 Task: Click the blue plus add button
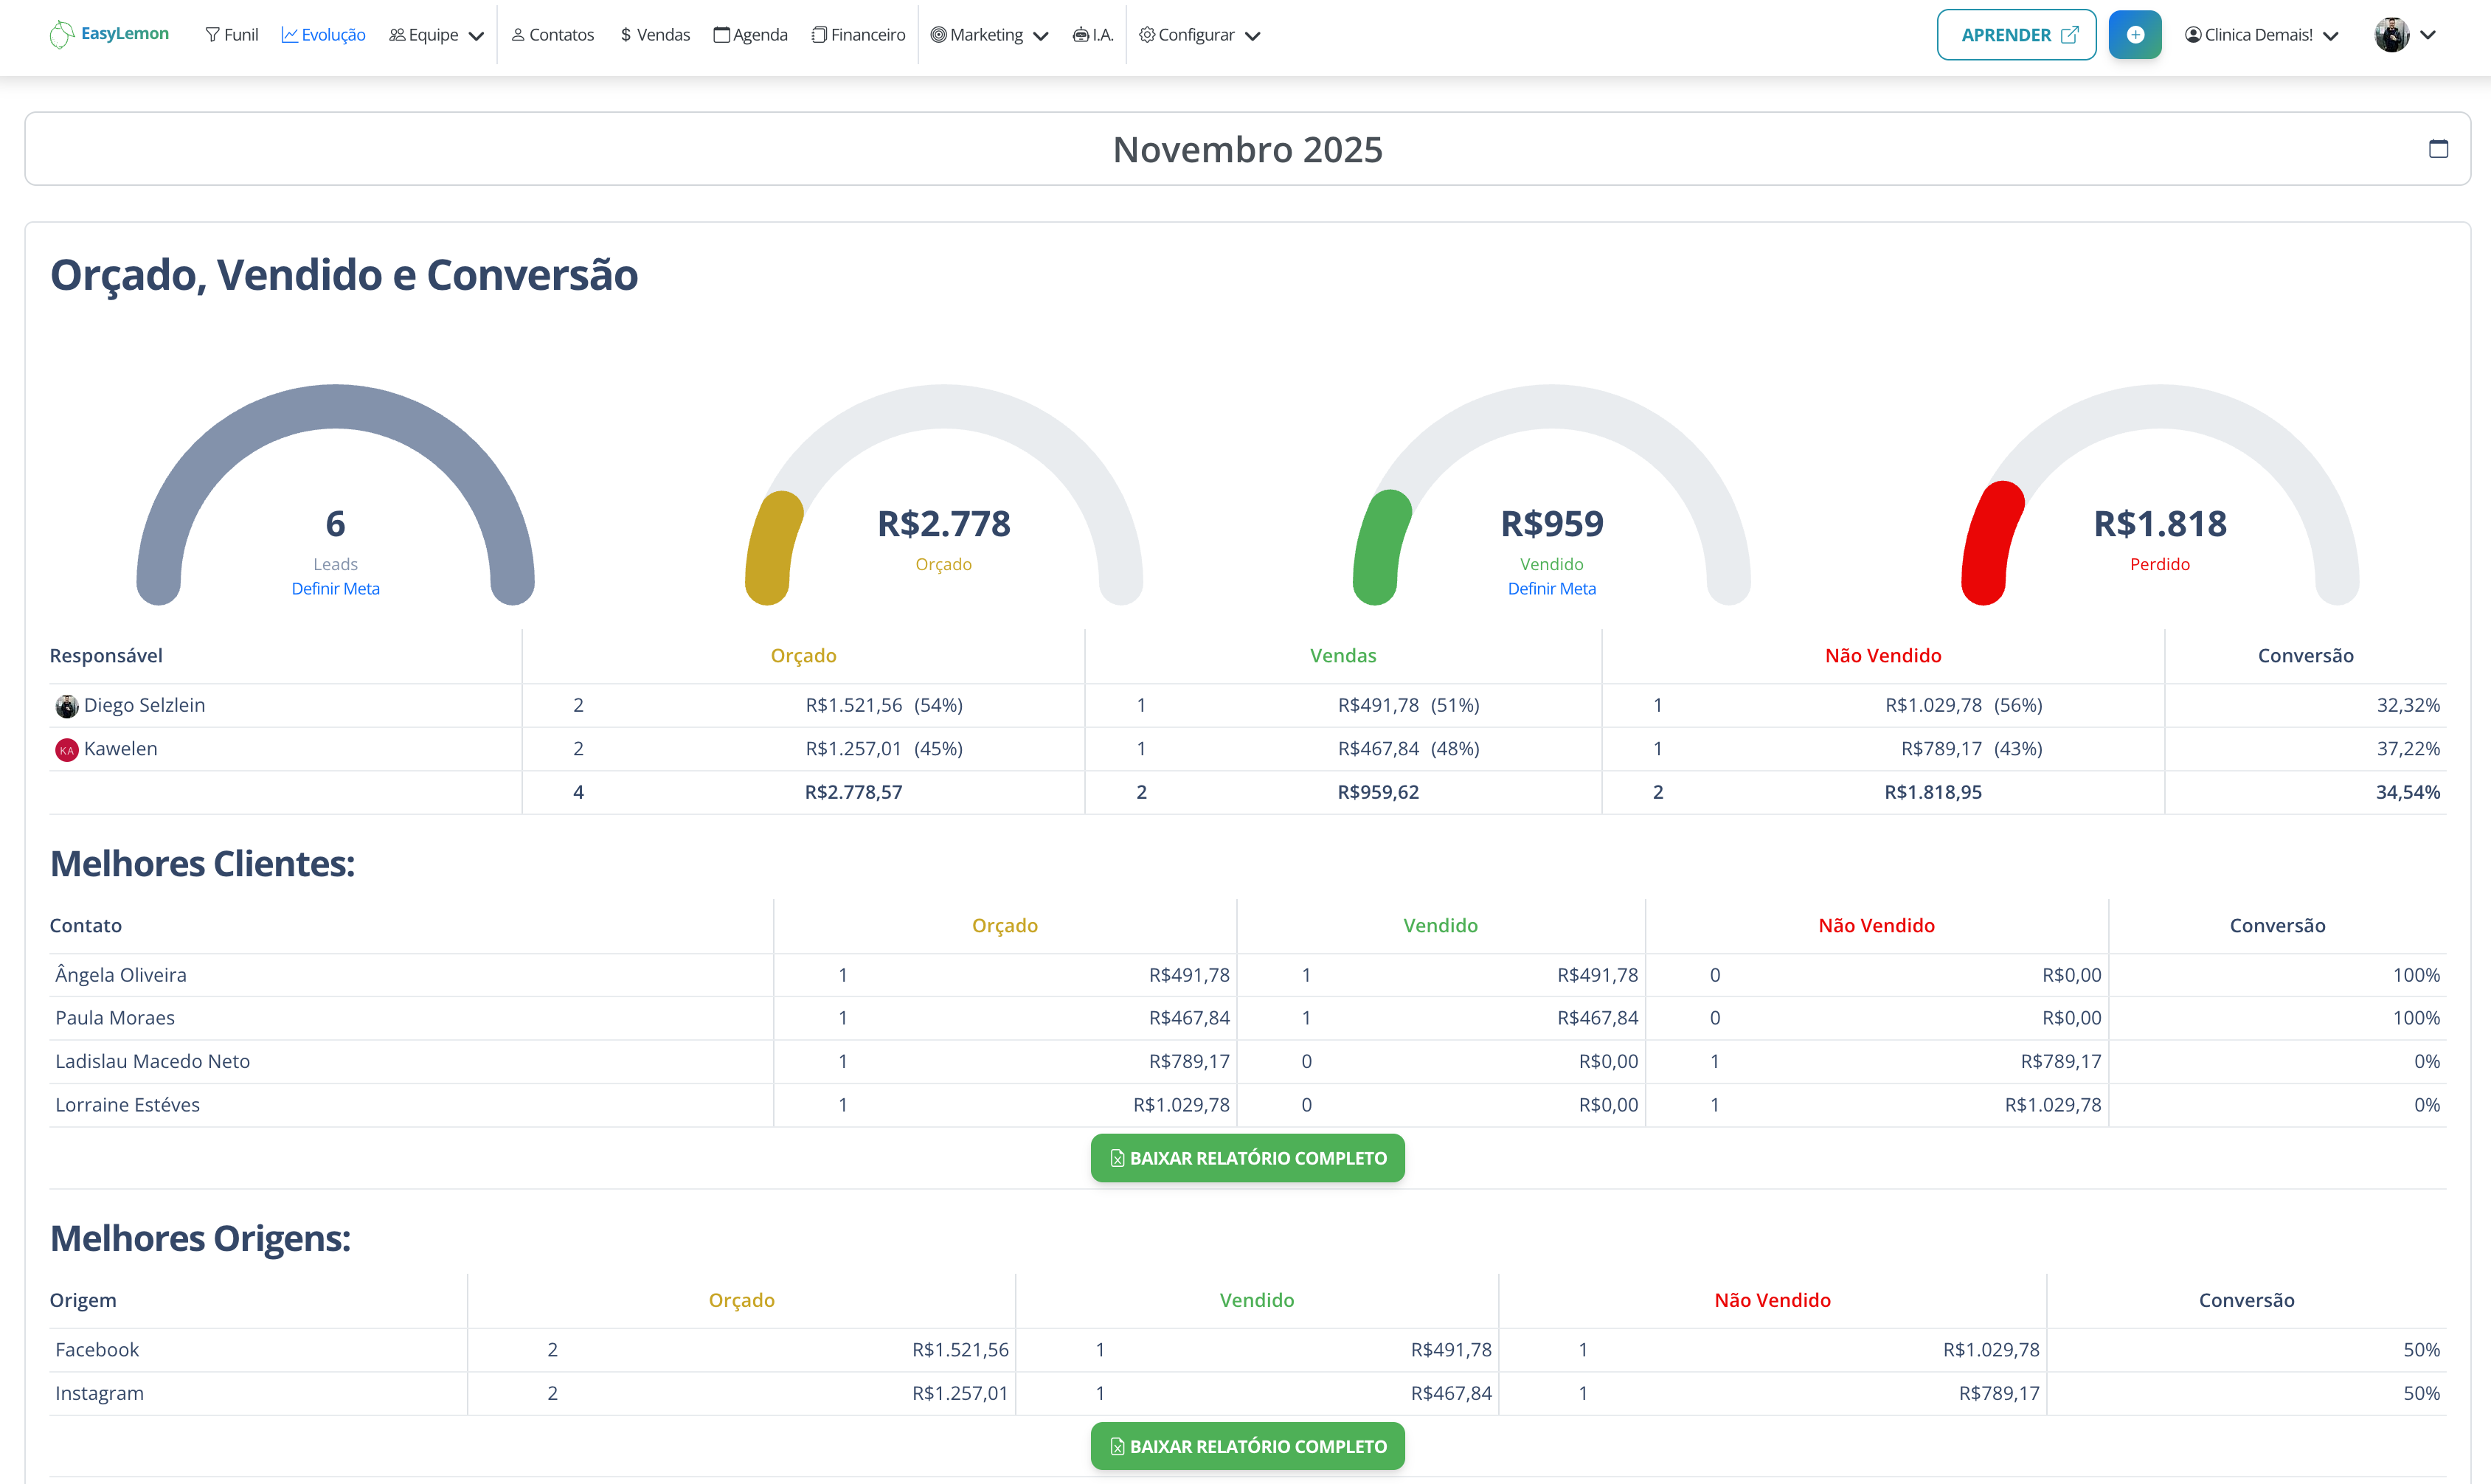[x=2134, y=35]
